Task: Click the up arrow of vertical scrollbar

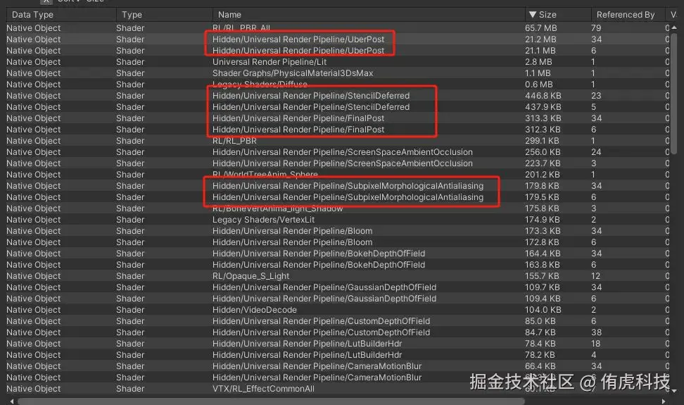Action: (x=674, y=27)
